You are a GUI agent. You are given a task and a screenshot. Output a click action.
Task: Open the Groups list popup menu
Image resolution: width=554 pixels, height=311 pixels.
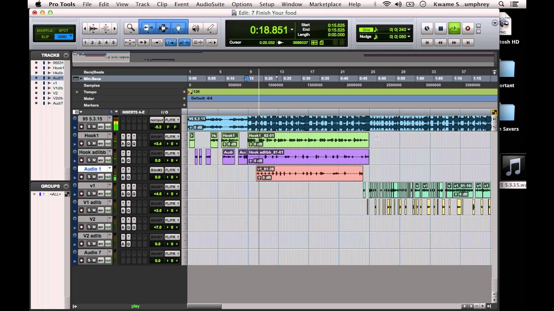pos(66,186)
